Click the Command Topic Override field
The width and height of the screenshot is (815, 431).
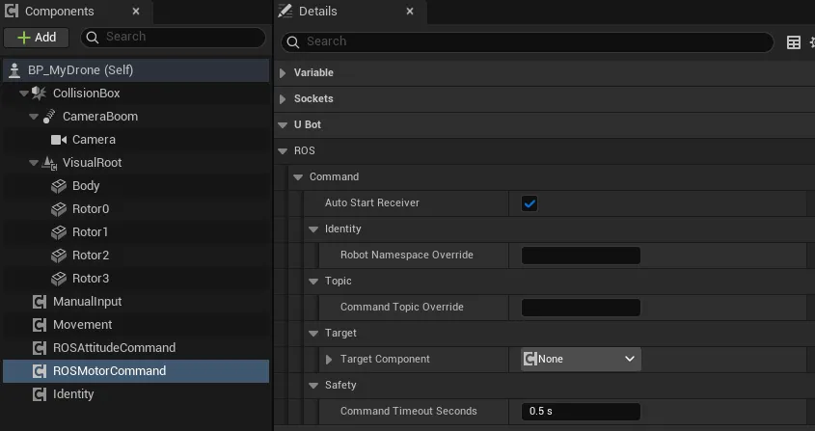tap(581, 308)
